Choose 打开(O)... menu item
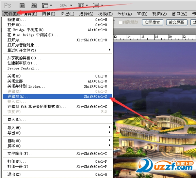This screenshot has height=178, width=196. (57, 25)
